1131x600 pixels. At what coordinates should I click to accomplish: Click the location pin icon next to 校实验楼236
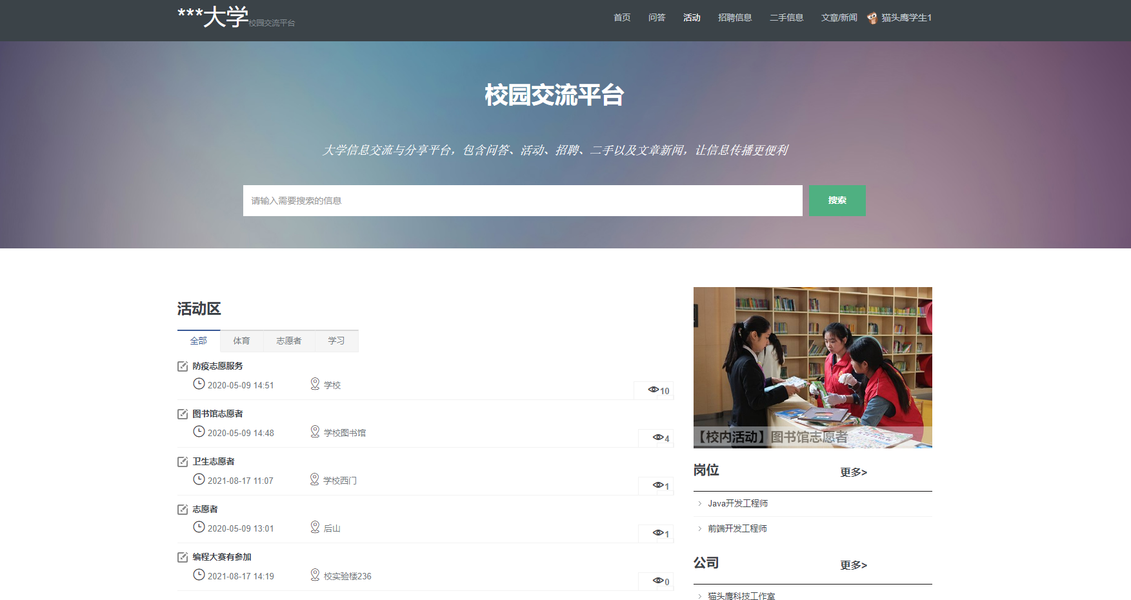[x=315, y=574]
